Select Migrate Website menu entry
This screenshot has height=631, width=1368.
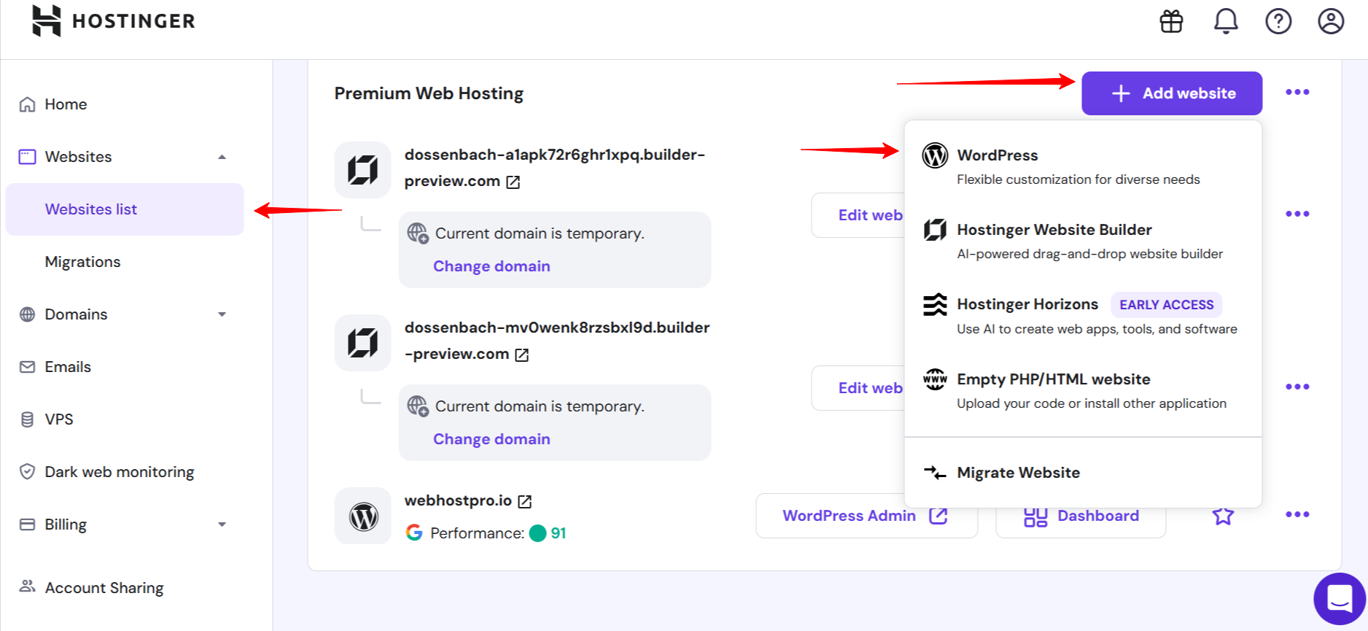(1018, 473)
